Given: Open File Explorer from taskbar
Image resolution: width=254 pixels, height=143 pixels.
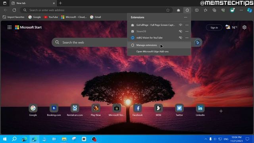Looking at the screenshot, I should 64,139.
